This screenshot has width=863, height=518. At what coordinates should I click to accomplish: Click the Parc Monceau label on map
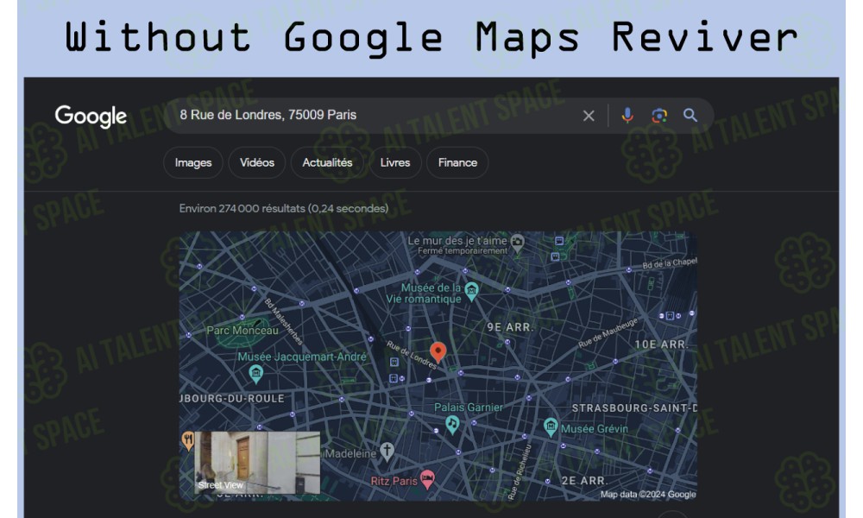pyautogui.click(x=243, y=331)
